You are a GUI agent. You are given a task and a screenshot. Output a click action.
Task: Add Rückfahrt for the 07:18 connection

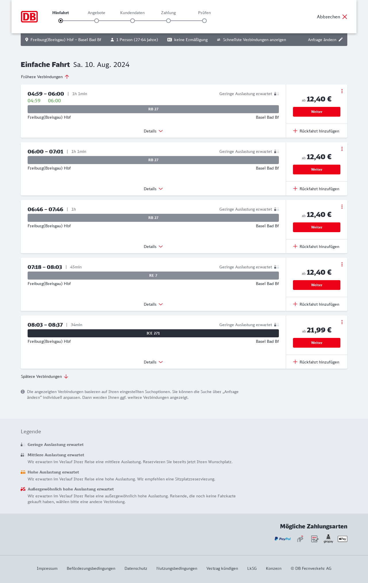coord(316,304)
